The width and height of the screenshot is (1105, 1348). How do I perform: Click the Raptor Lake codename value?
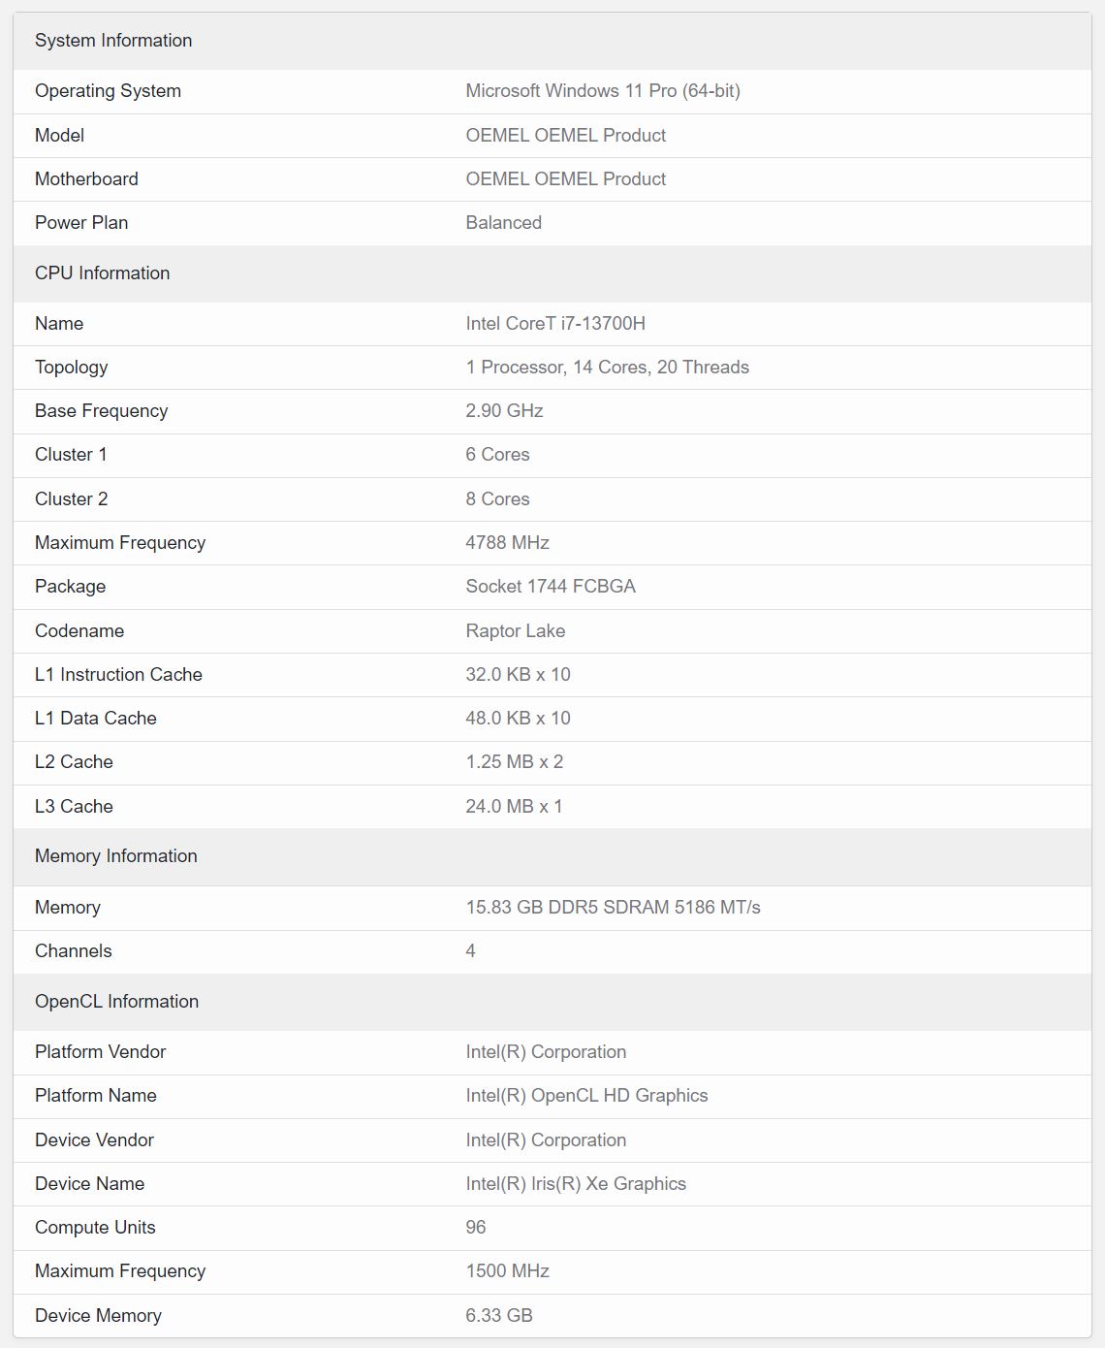tap(515, 631)
